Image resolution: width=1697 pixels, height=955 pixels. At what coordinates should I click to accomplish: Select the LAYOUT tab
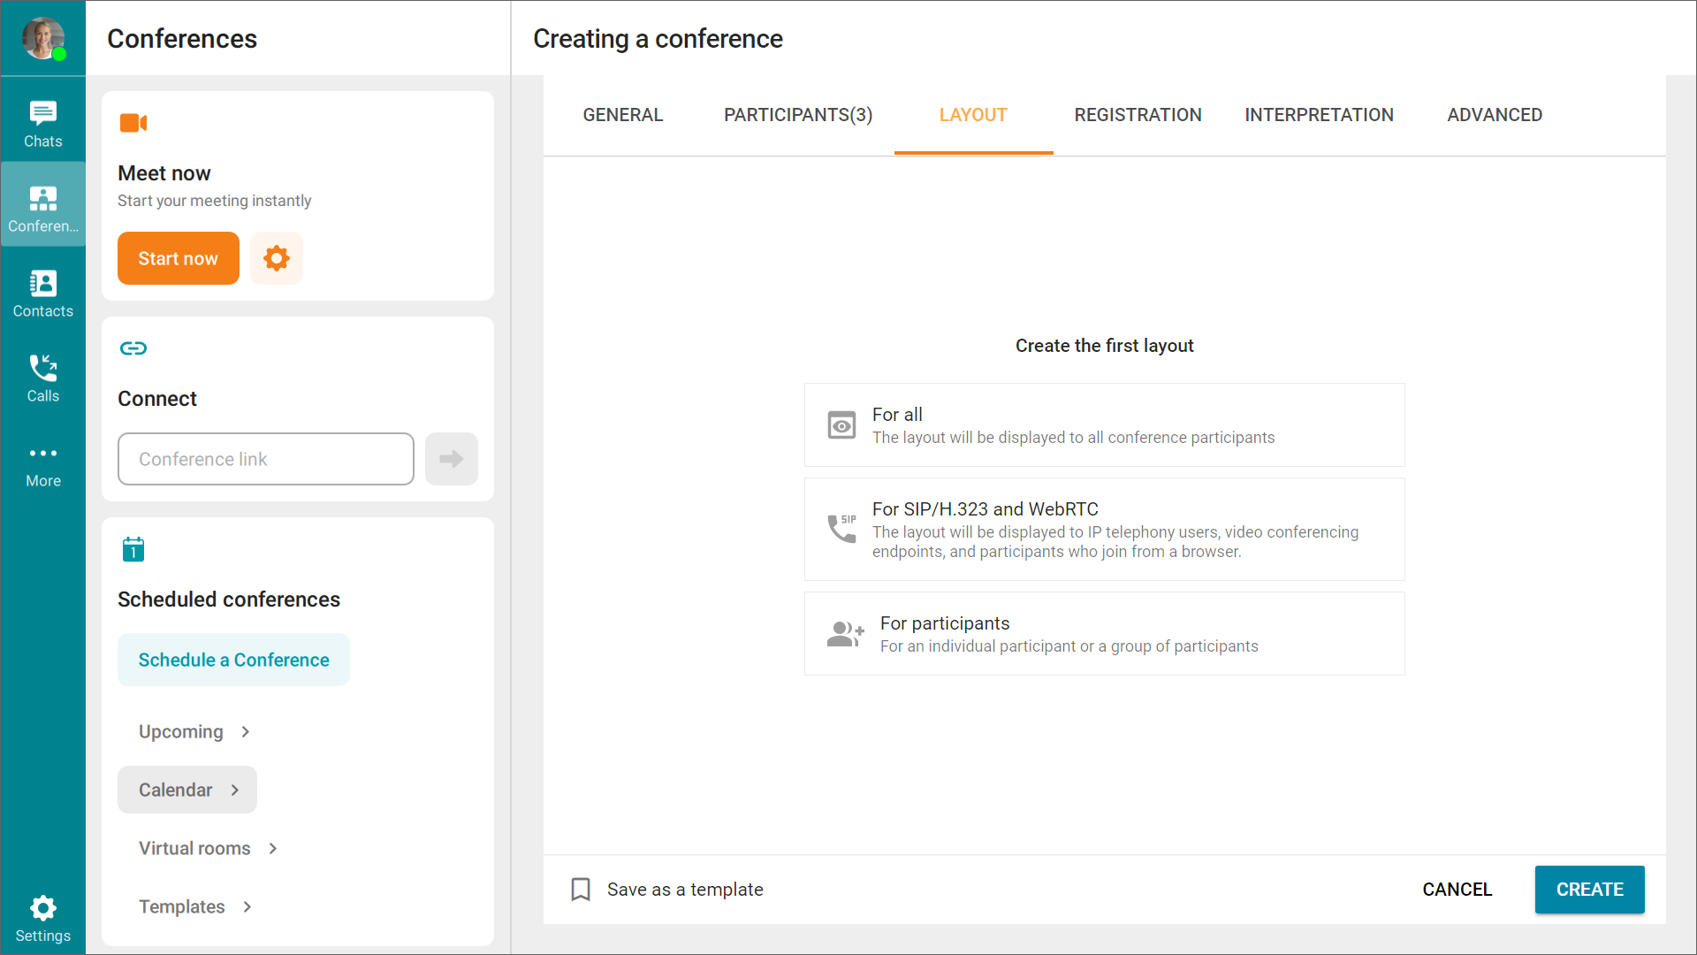click(973, 115)
